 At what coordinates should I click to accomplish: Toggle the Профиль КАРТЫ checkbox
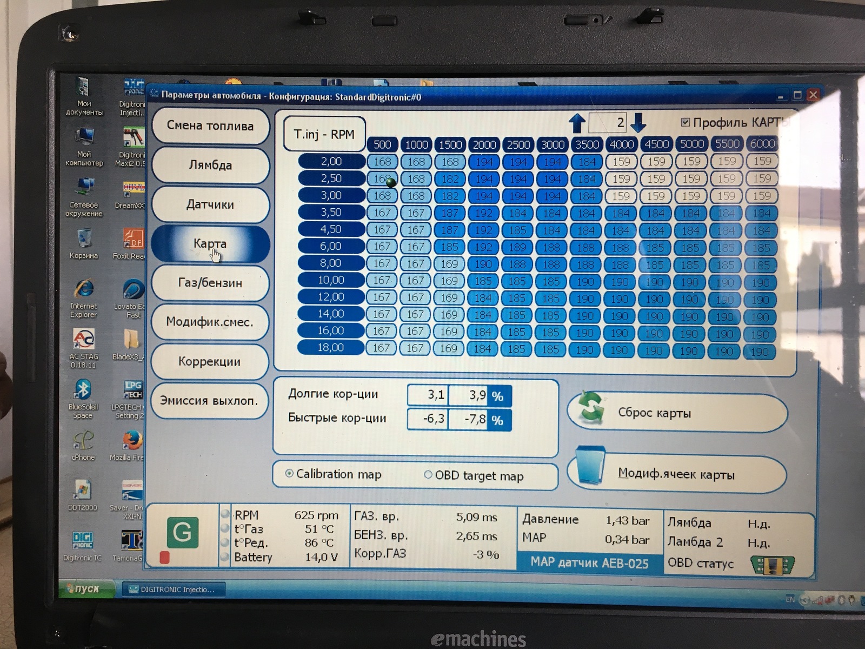686,122
